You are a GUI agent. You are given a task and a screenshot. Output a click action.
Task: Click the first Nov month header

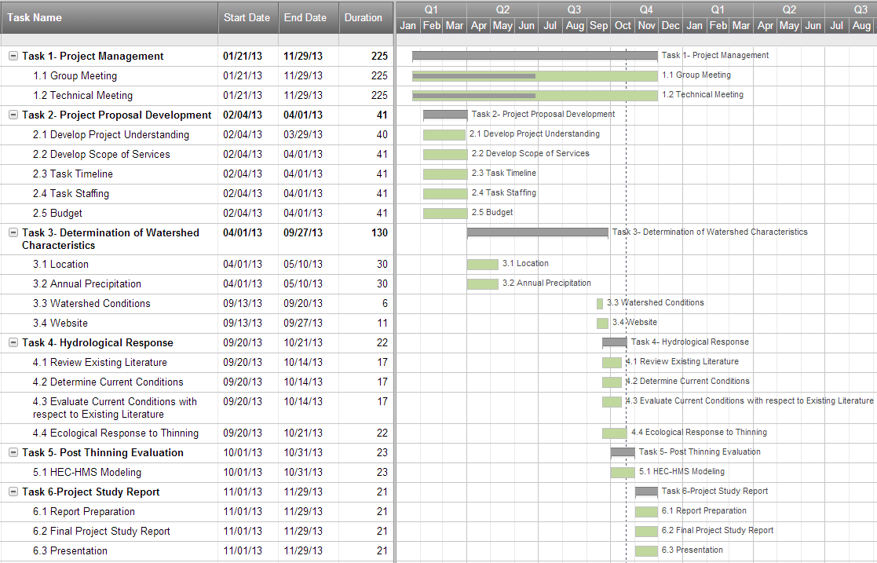(647, 26)
